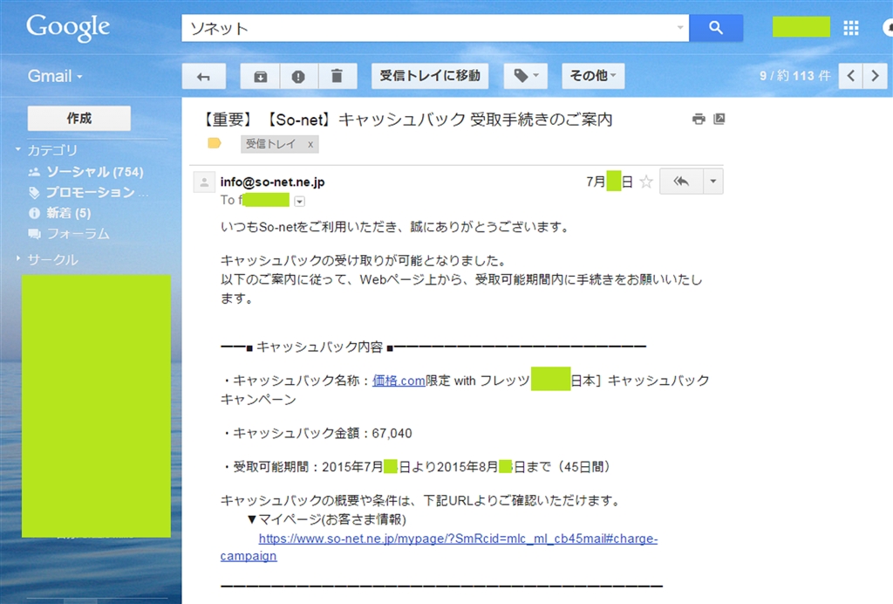893x604 pixels.
Task: Open the ソーシャル (754) category
Action: (94, 172)
